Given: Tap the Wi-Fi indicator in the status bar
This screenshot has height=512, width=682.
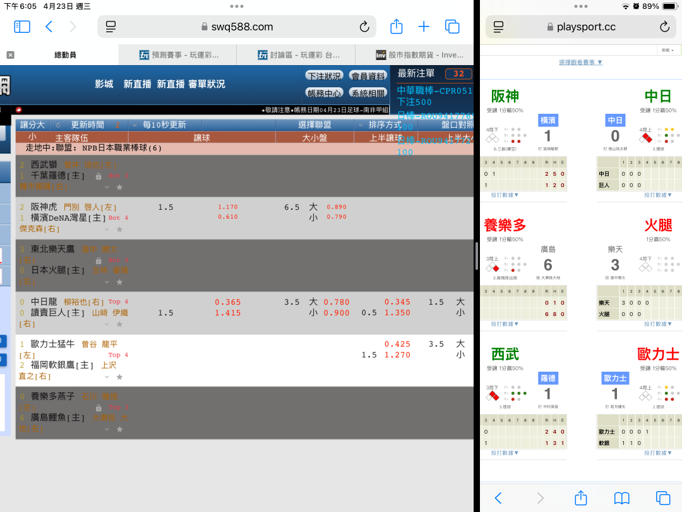Looking at the screenshot, I should click(625, 6).
